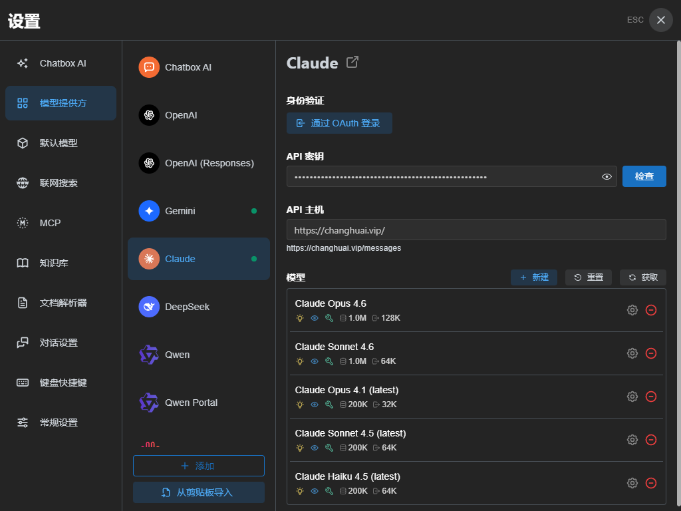Click 获取 models button
Screen dimensions: 681x511
click(643, 277)
